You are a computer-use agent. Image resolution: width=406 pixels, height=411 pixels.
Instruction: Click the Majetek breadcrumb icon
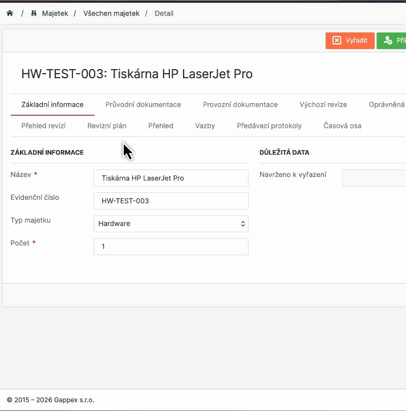(34, 13)
